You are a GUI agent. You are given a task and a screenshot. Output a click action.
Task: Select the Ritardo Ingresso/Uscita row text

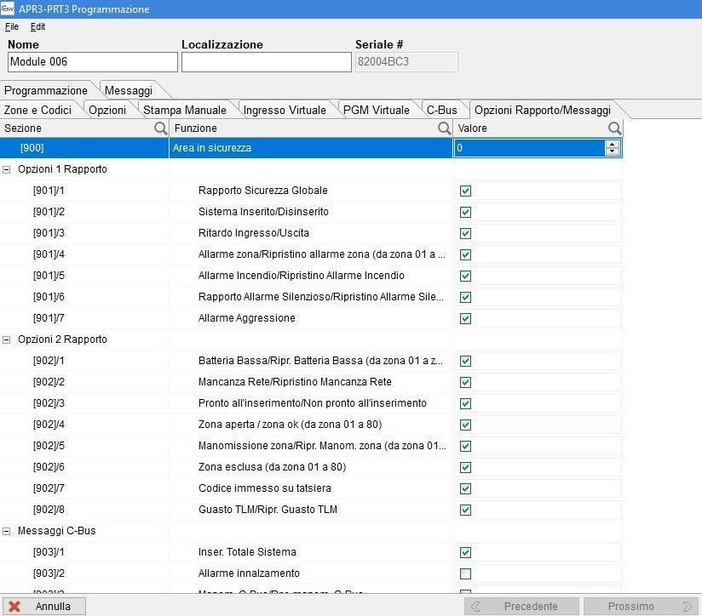(x=254, y=233)
